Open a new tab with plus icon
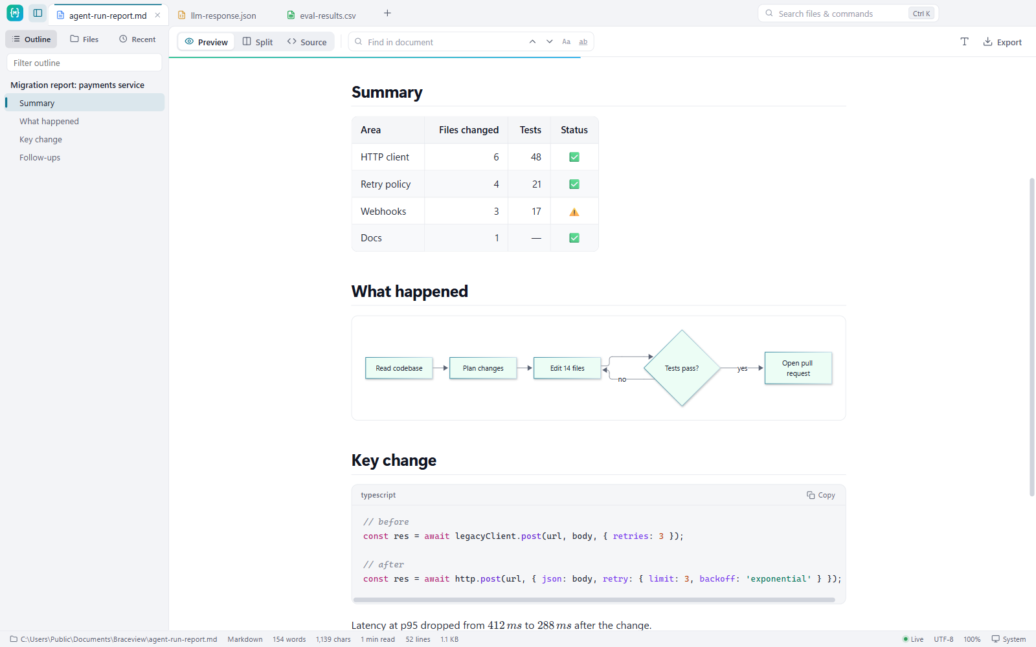Screen dimensions: 1036x647 pos(387,13)
